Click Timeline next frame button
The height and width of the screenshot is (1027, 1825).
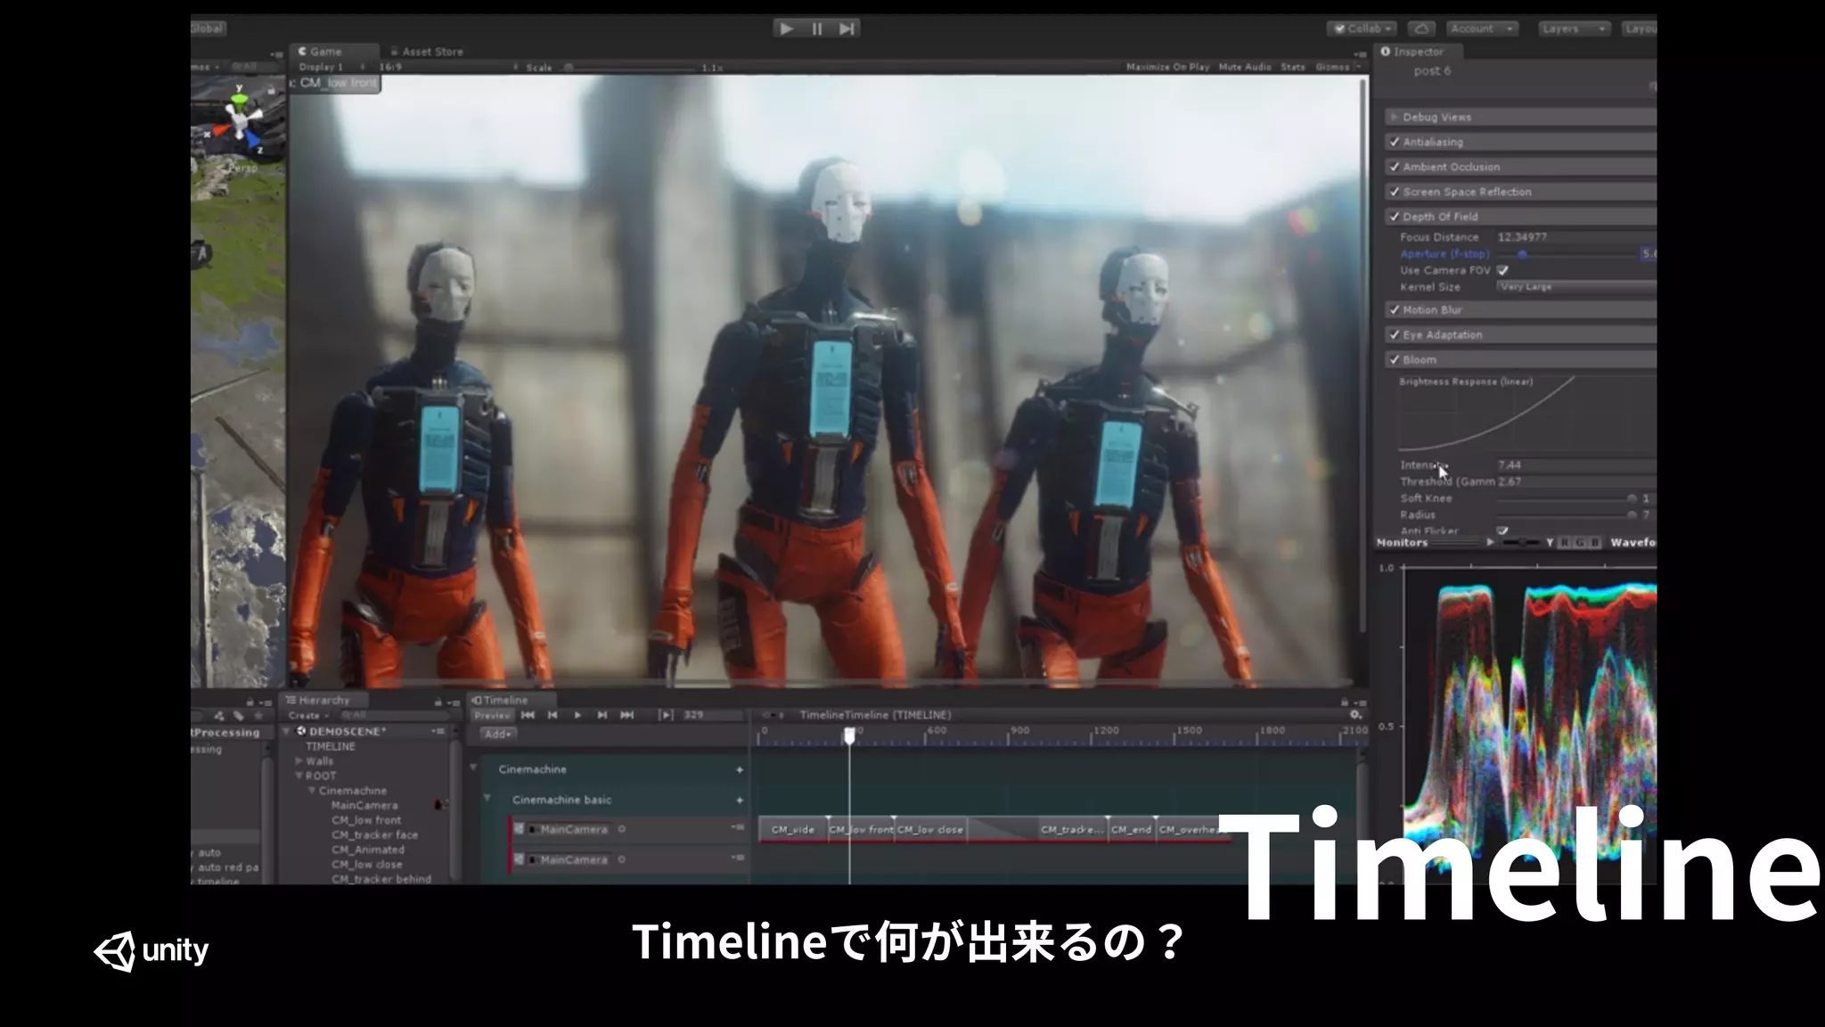(602, 715)
